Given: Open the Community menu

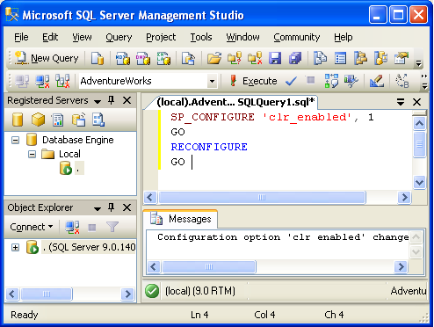Looking at the screenshot, I should (x=297, y=37).
